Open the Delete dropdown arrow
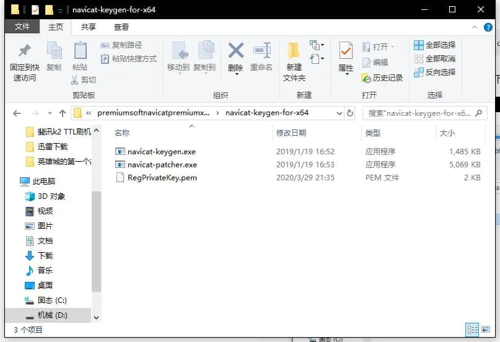The height and width of the screenshot is (342, 500). click(237, 74)
